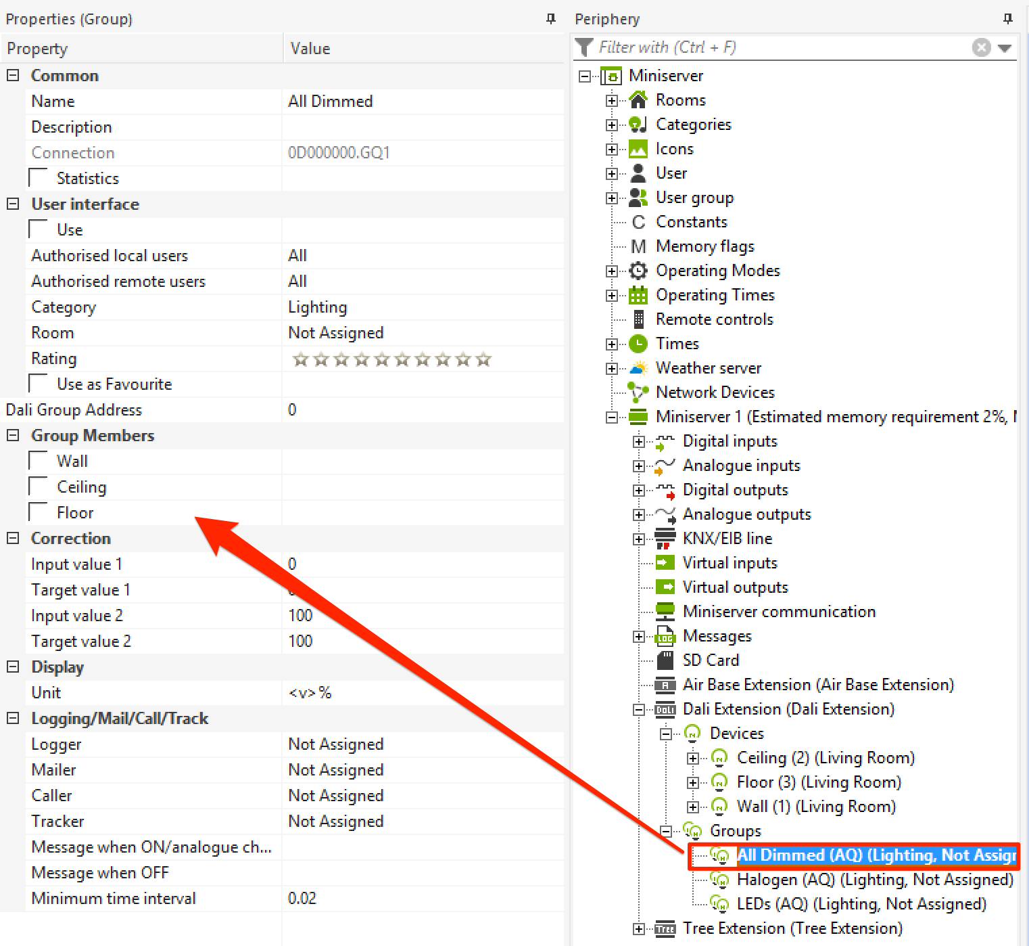The height and width of the screenshot is (946, 1029).
Task: Set rating using the fifth star
Action: [382, 359]
